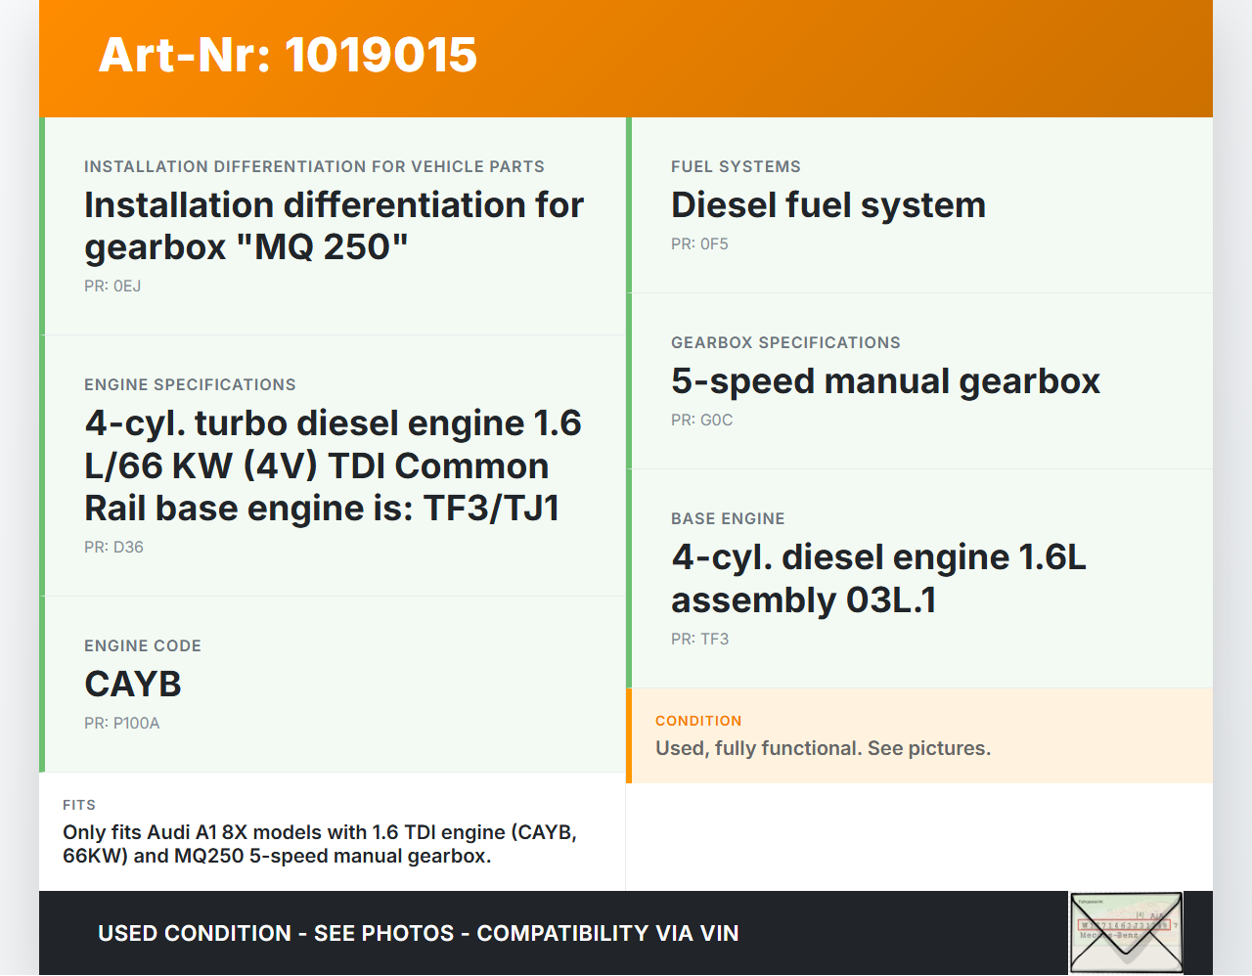Click the Engine Specifications label
This screenshot has width=1252, height=976.
pos(190,385)
